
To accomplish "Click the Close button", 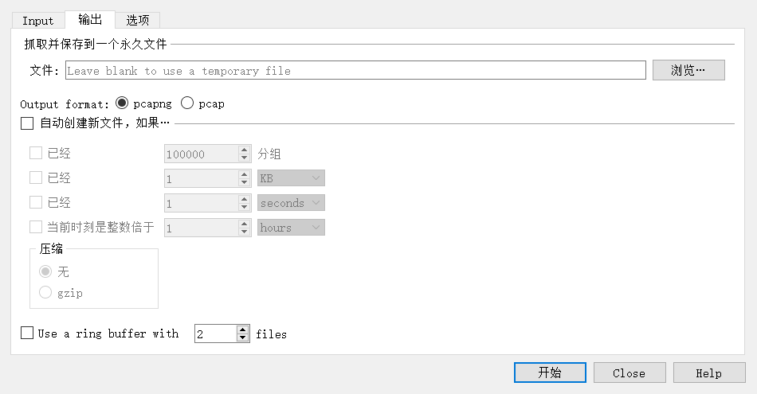I will (x=629, y=373).
